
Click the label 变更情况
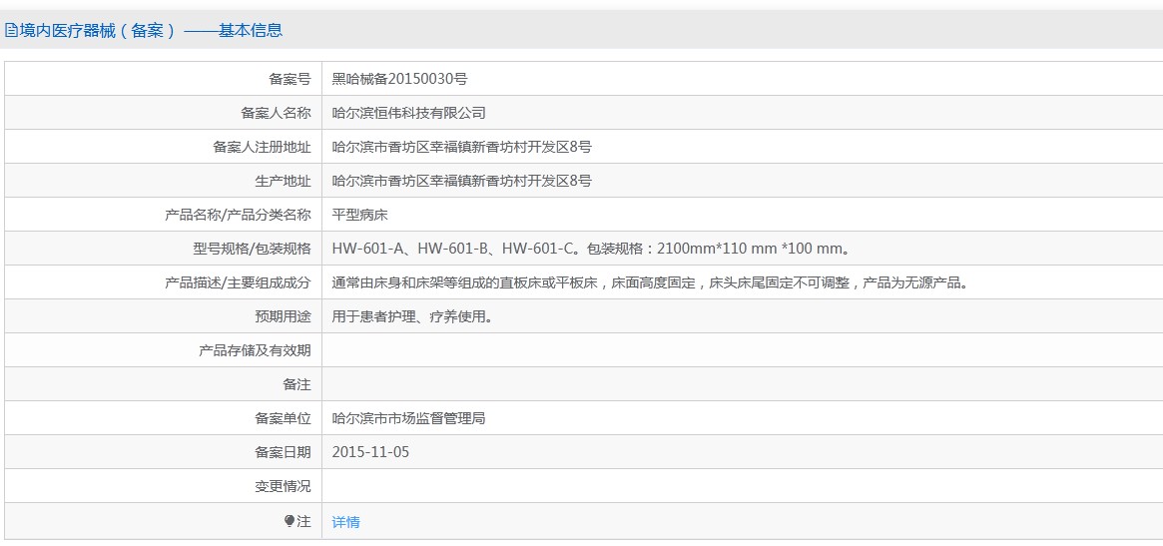click(x=283, y=487)
